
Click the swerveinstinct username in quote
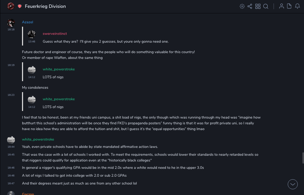[x=55, y=34]
